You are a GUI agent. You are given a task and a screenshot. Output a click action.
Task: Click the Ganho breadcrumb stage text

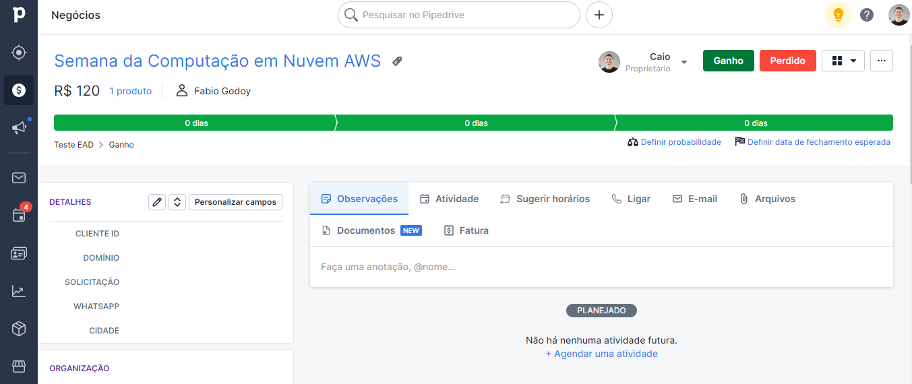[121, 145]
